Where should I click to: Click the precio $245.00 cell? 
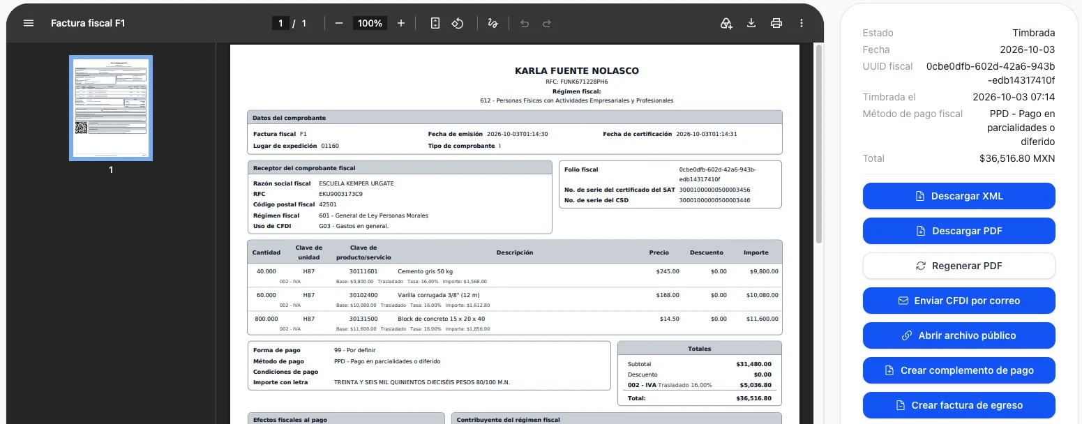click(668, 271)
